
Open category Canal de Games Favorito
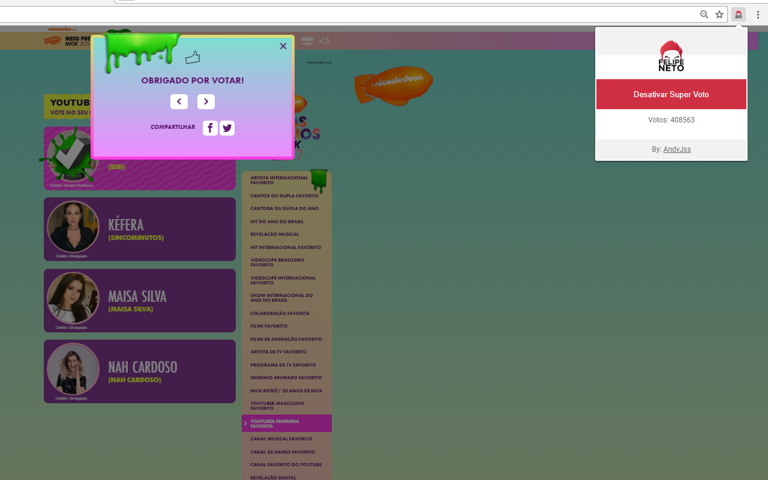click(x=283, y=452)
